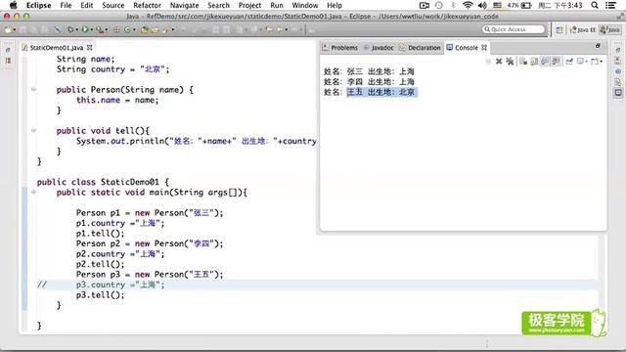Toggle Scroll Lock in Console toolbar

pos(534,62)
